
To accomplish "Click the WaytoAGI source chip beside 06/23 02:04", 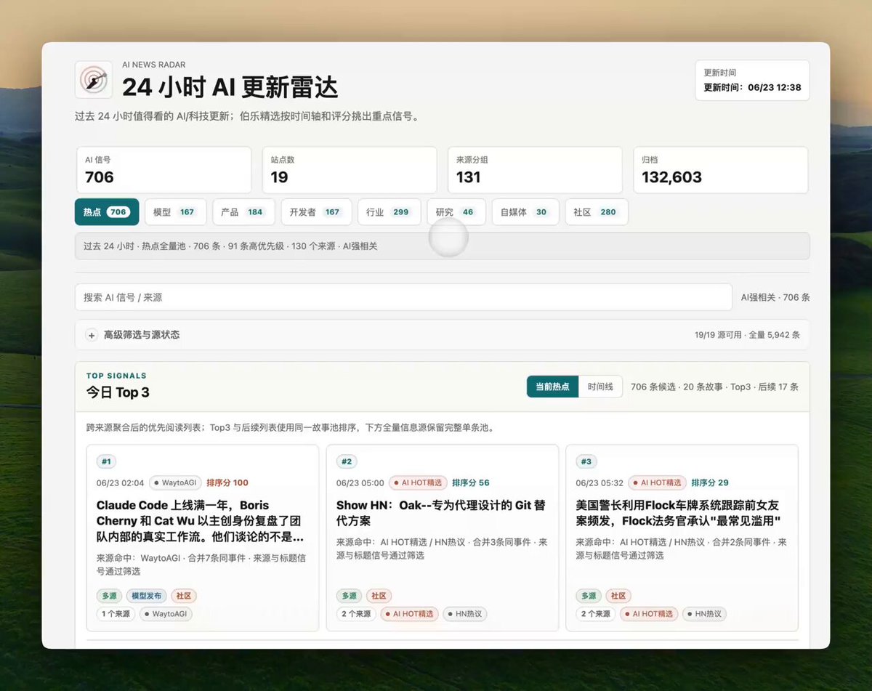I will [175, 482].
